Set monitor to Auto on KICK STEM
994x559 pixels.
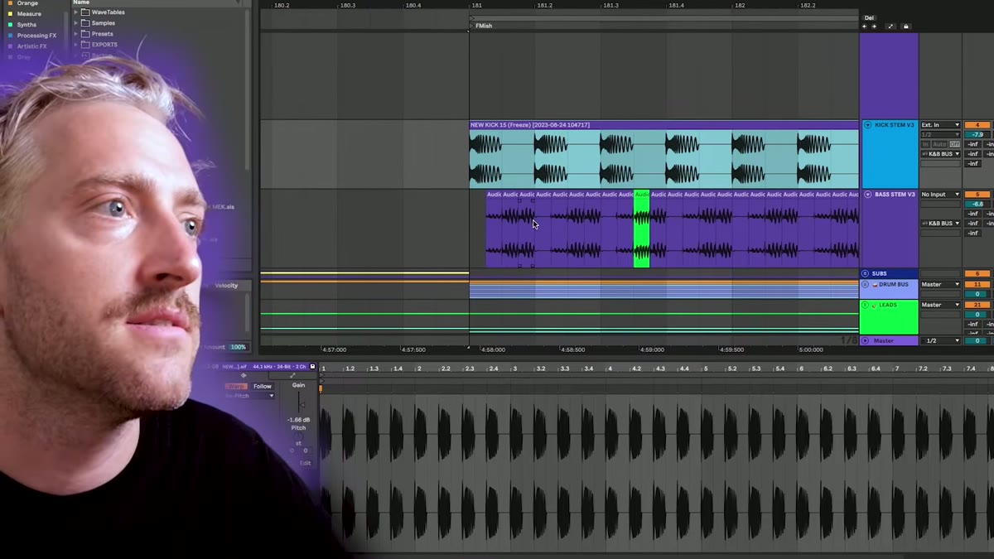(x=939, y=144)
